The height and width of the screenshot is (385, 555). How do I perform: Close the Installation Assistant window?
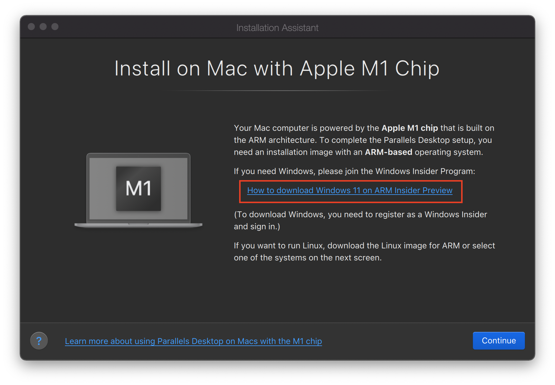31,27
